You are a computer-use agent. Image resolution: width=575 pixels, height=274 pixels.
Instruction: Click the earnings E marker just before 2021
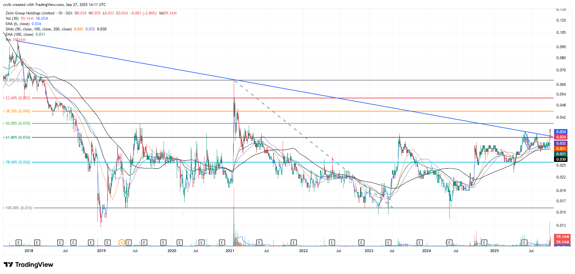pos(222,242)
